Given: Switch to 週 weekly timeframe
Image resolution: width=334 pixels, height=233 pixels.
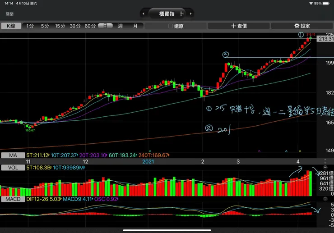Looking at the screenshot, I should pyautogui.click(x=121, y=26).
